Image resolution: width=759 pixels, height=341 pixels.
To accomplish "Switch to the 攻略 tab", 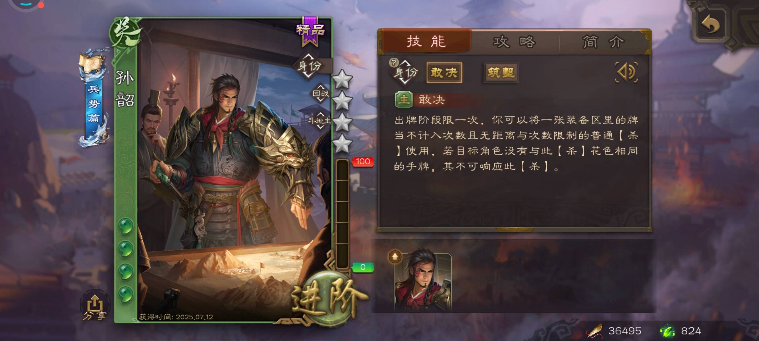I will (x=514, y=41).
